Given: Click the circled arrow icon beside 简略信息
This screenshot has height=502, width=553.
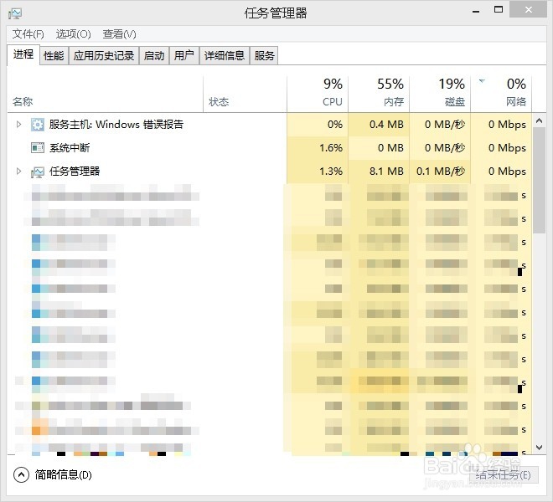Looking at the screenshot, I should pos(21,475).
